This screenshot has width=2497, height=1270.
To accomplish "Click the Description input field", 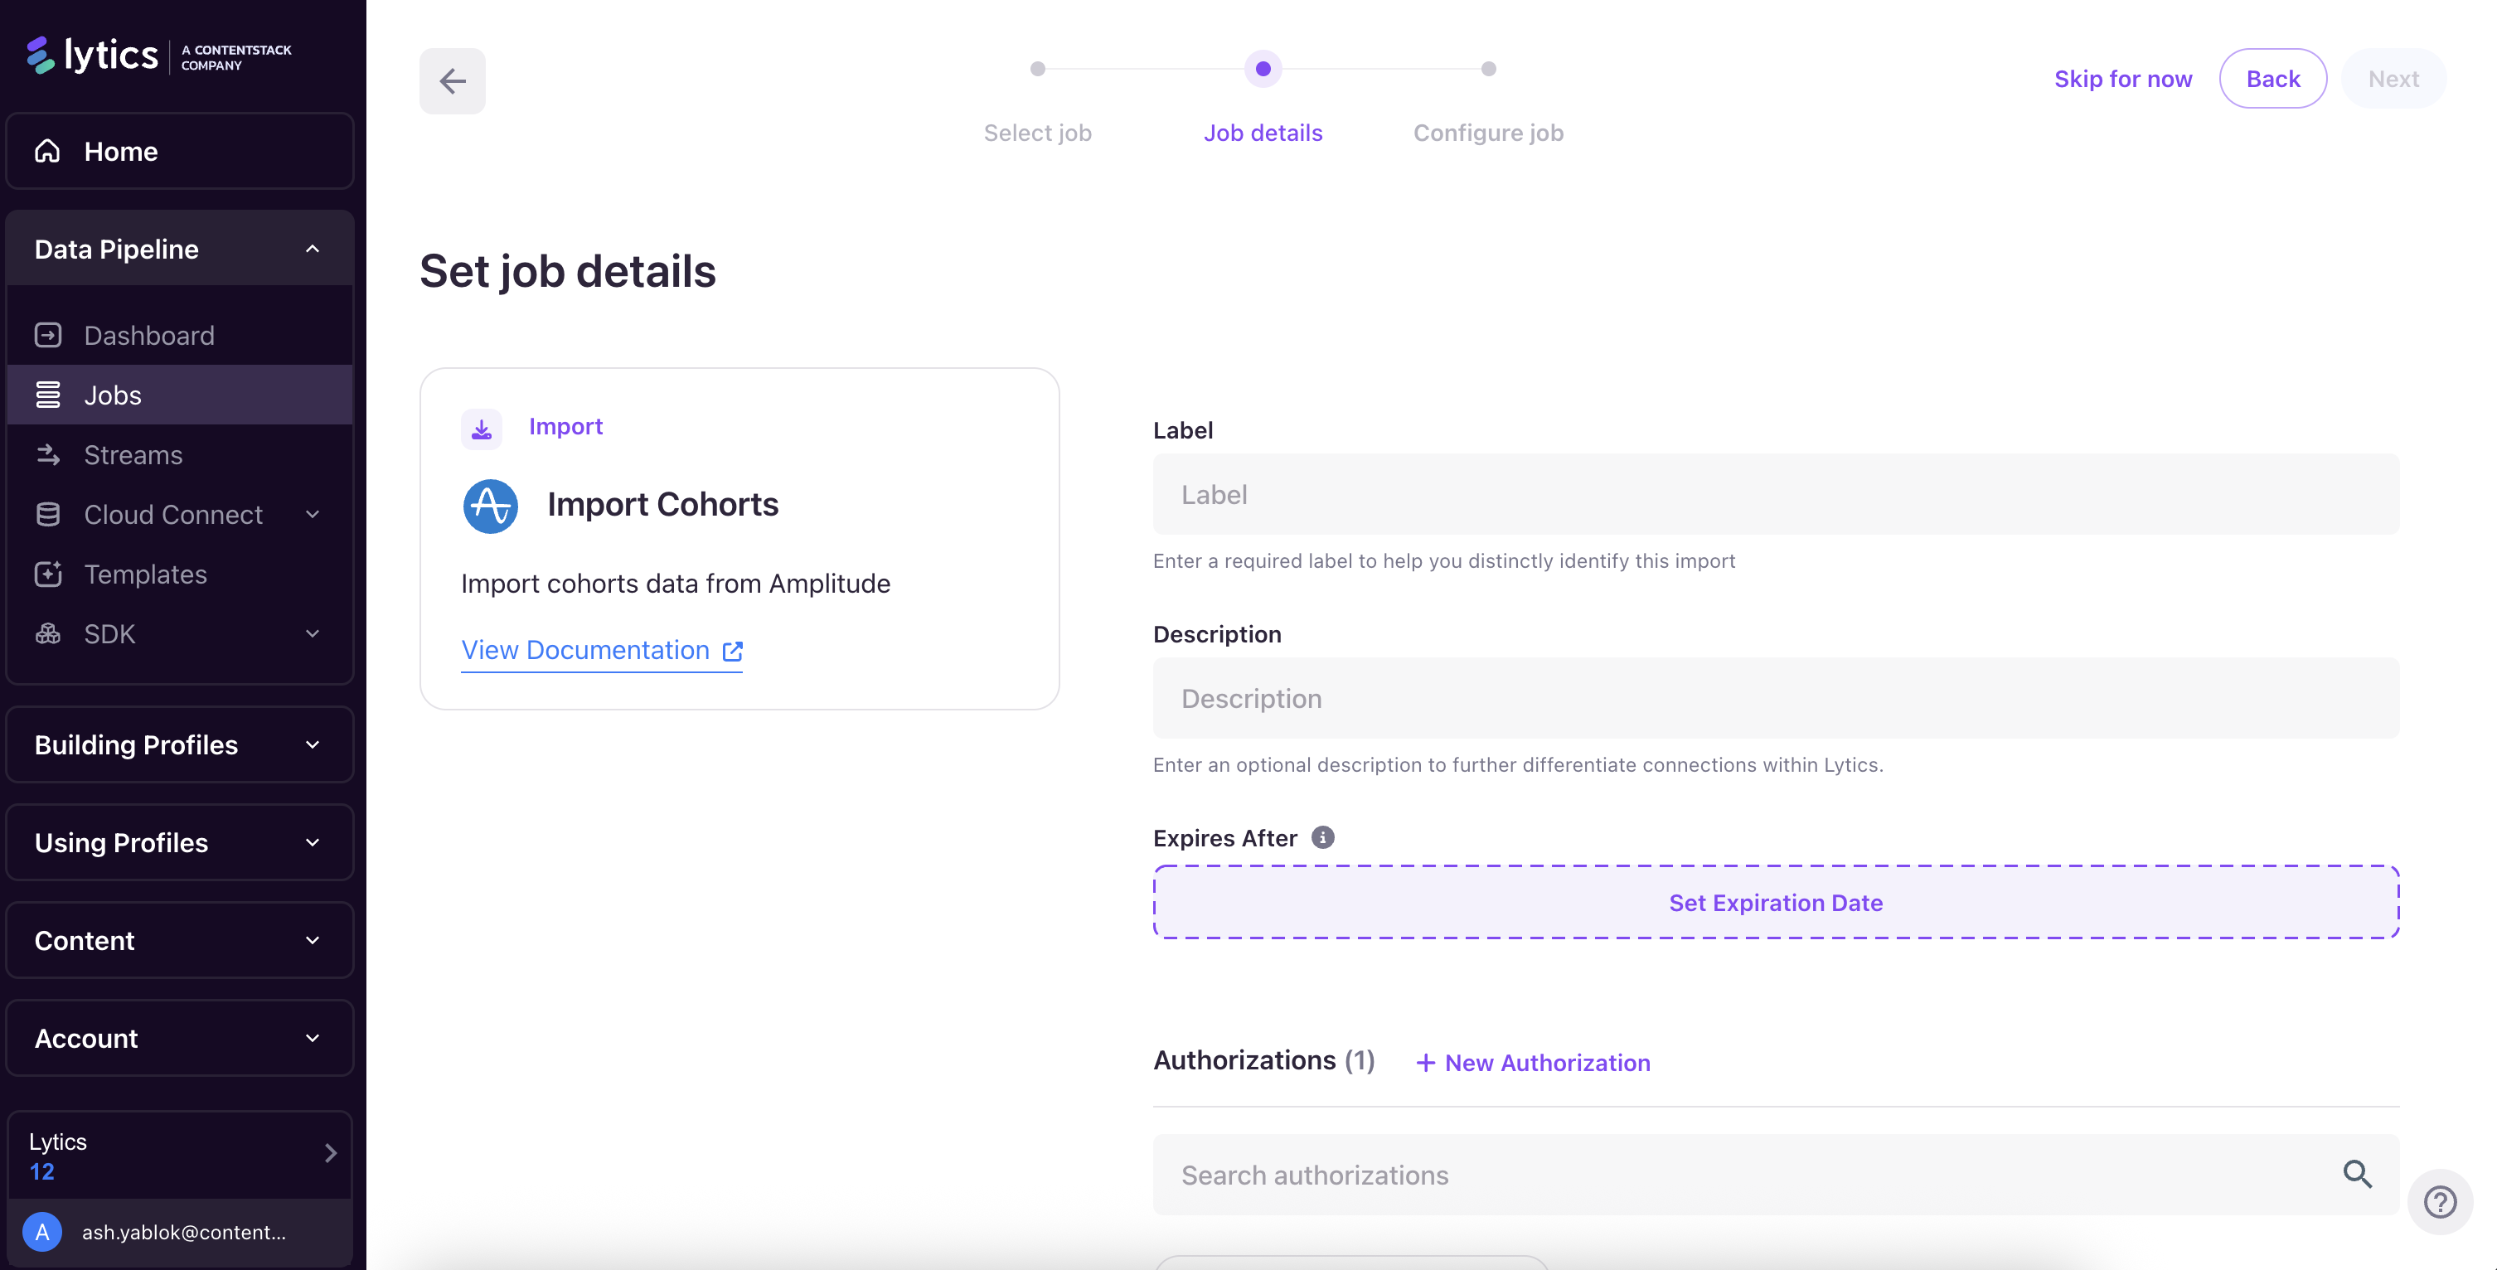I will (1776, 698).
